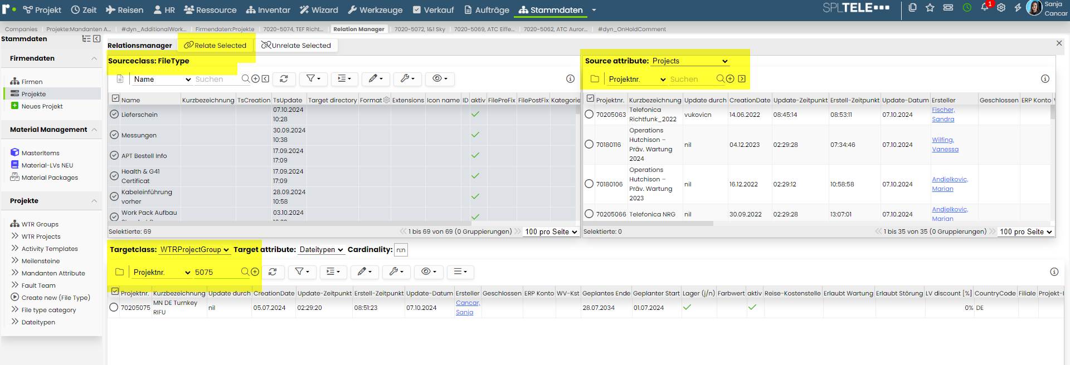1070x365 pixels.
Task: Click plus icon in Projects attribute search
Action: point(730,79)
